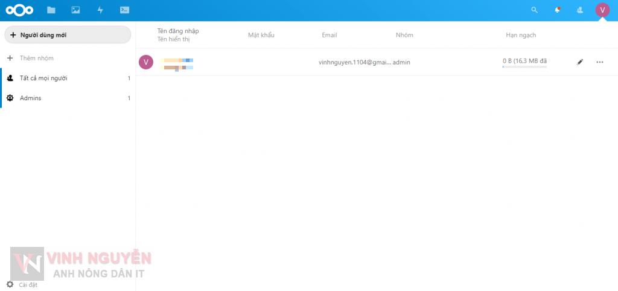Open the Activity lightning icon

[x=100, y=10]
